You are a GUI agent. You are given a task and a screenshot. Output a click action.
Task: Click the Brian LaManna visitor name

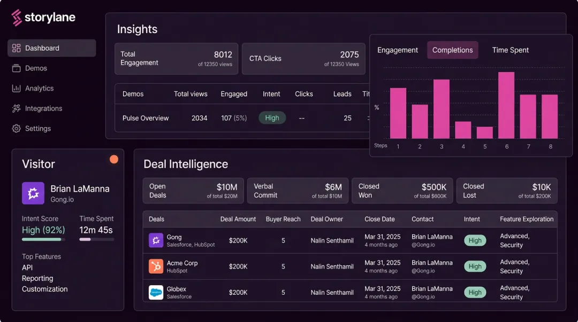pyautogui.click(x=80, y=189)
